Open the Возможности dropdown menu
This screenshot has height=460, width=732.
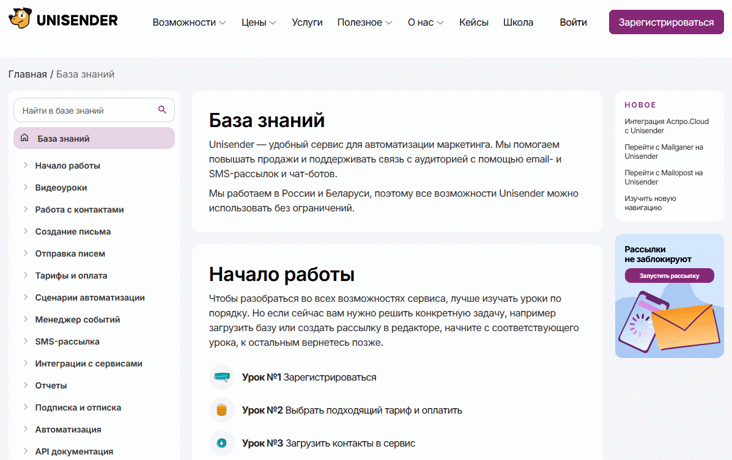[x=189, y=23]
